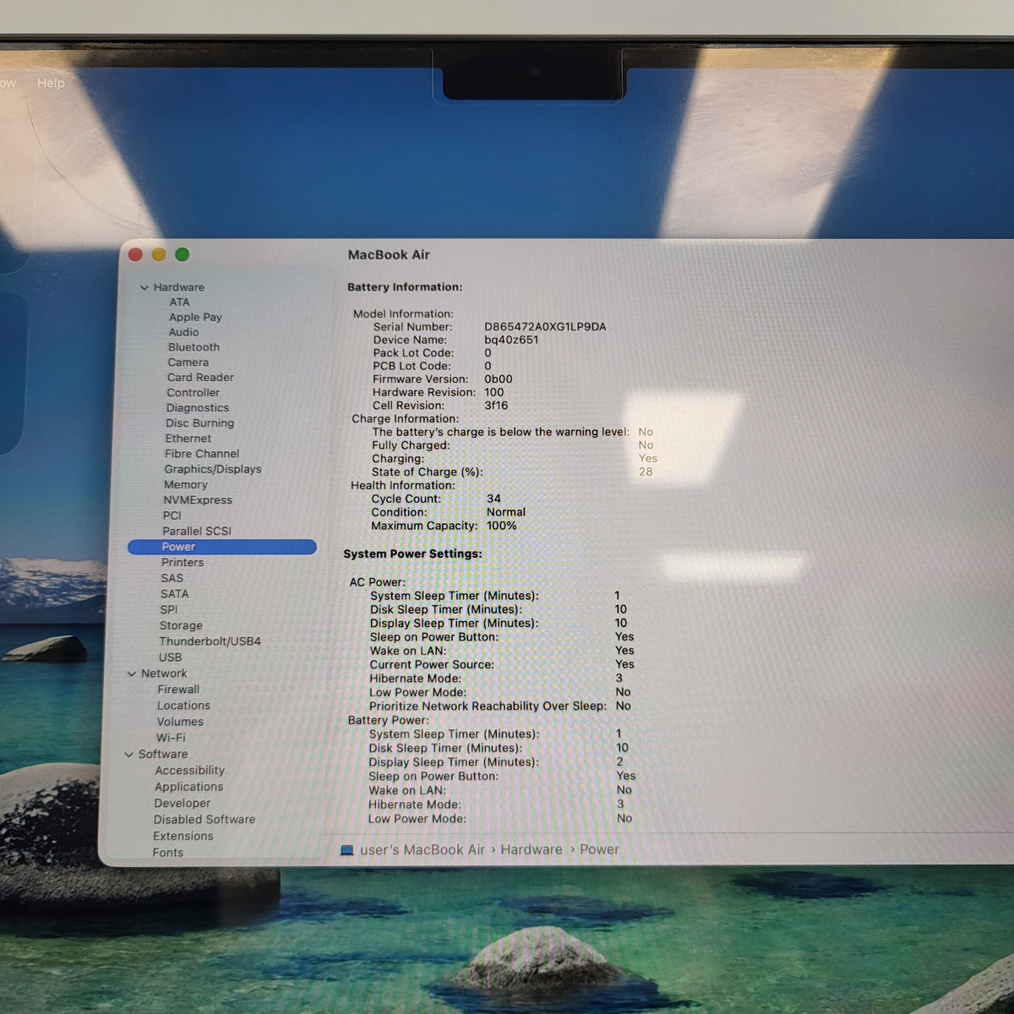Select Graphics/Displays in the sidebar
This screenshot has width=1014, height=1014.
(213, 469)
